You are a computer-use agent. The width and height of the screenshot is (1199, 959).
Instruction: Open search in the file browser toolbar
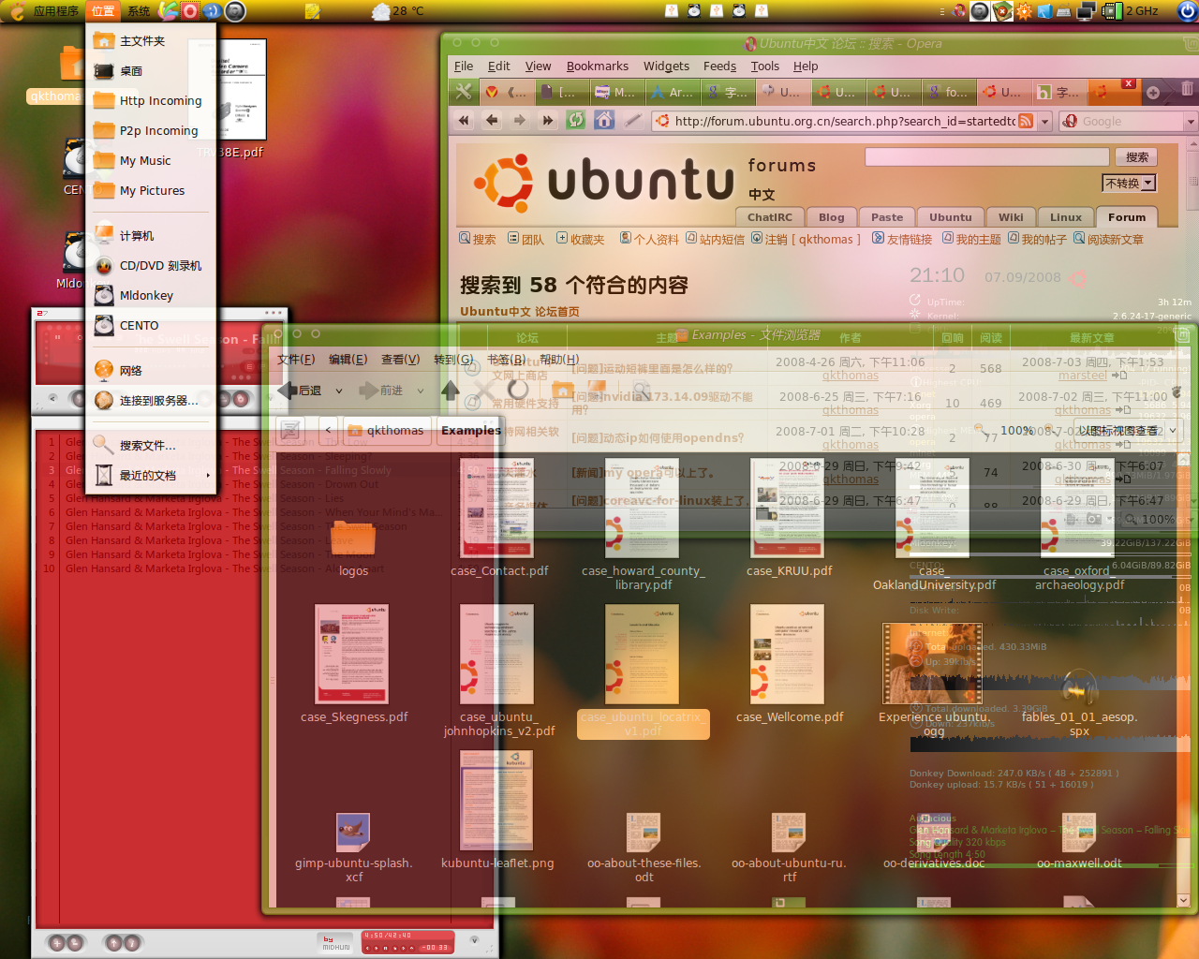(642, 391)
